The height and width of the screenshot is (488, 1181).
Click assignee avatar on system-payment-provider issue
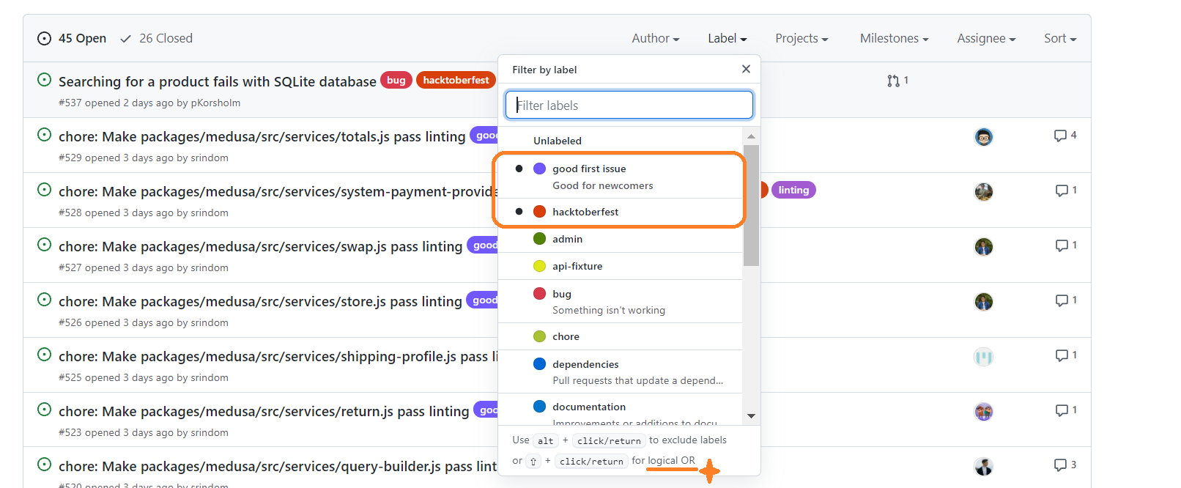983,192
